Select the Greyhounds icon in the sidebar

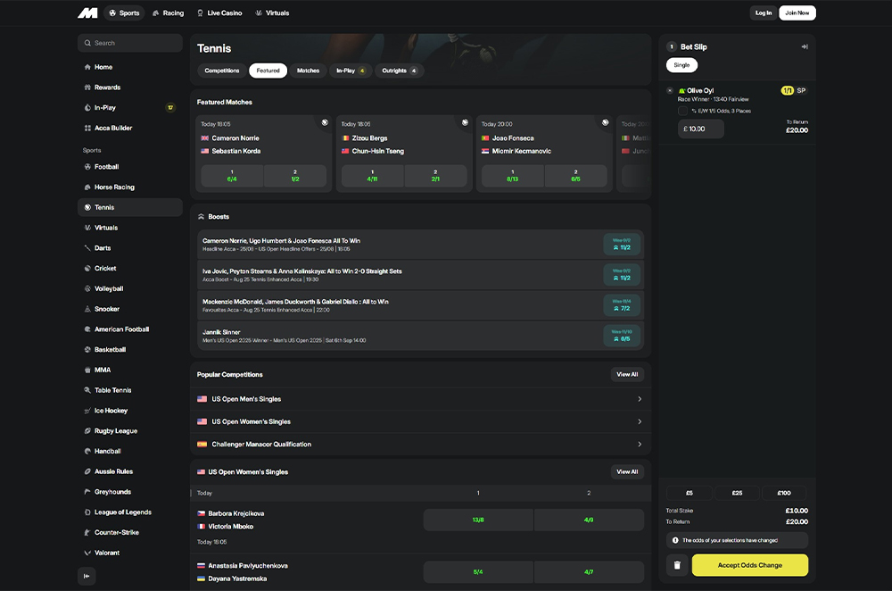(x=87, y=492)
